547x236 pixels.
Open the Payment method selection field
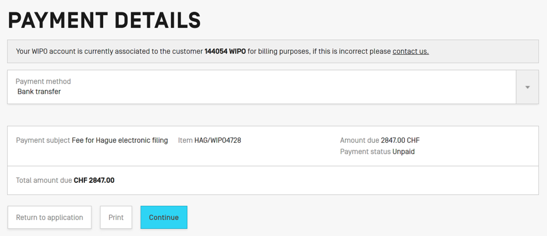pyautogui.click(x=261, y=87)
